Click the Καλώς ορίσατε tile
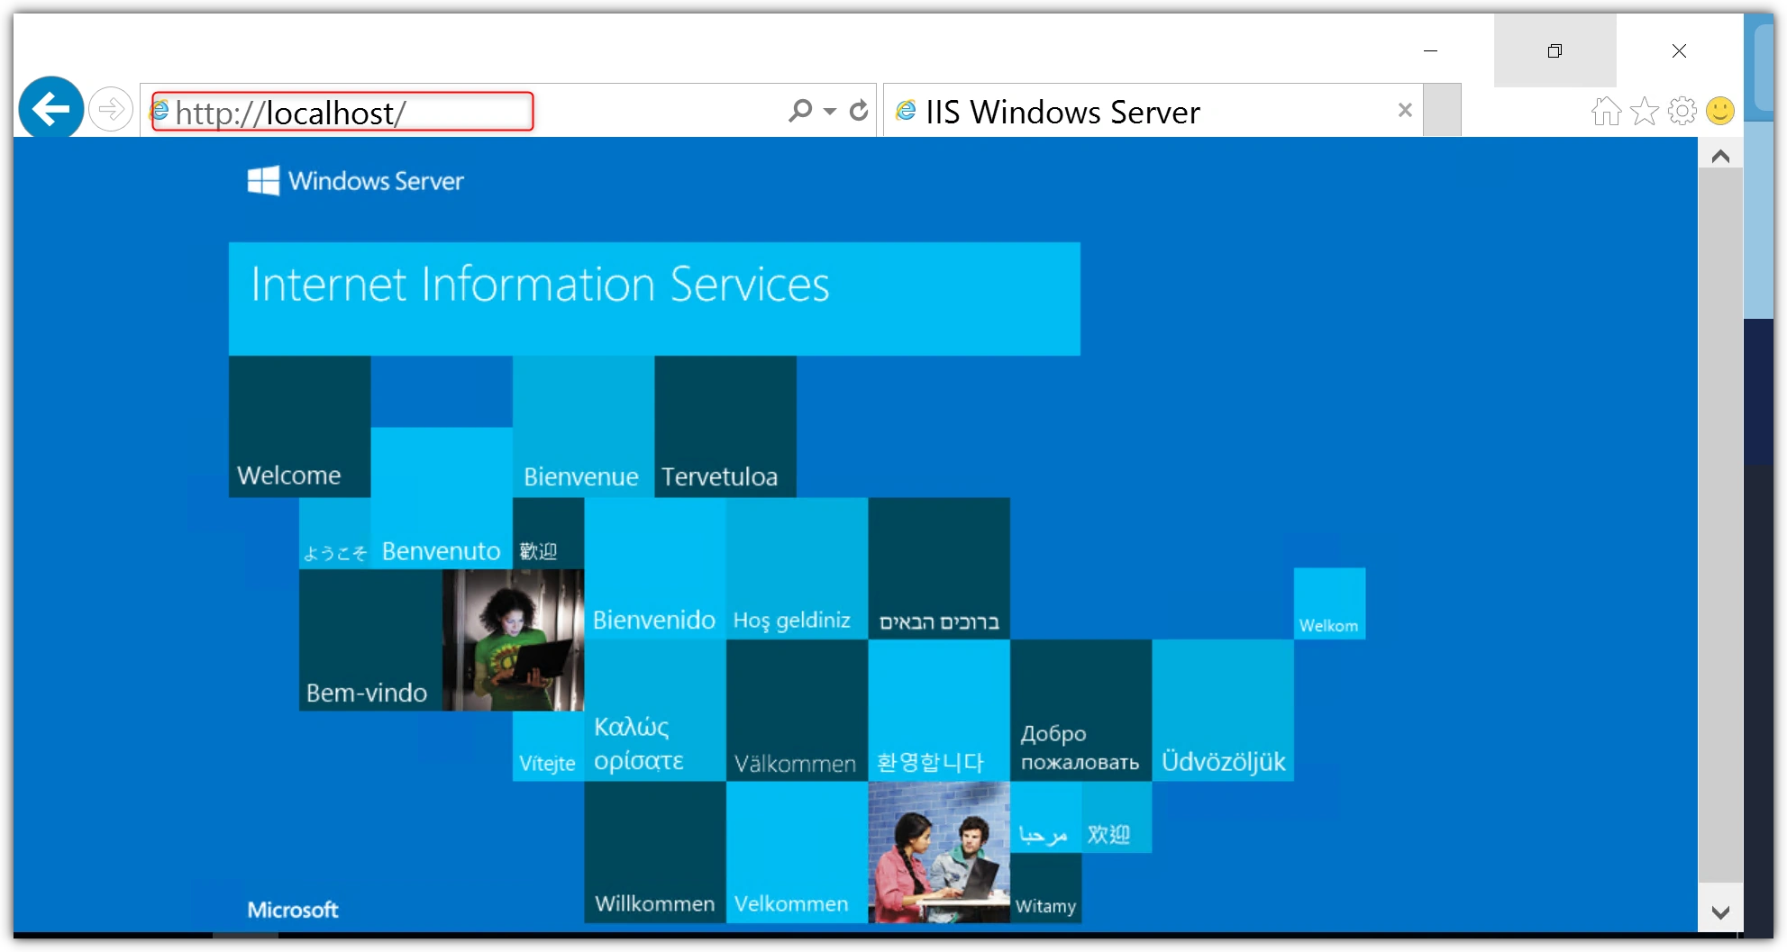The height and width of the screenshot is (952, 1787). (654, 711)
